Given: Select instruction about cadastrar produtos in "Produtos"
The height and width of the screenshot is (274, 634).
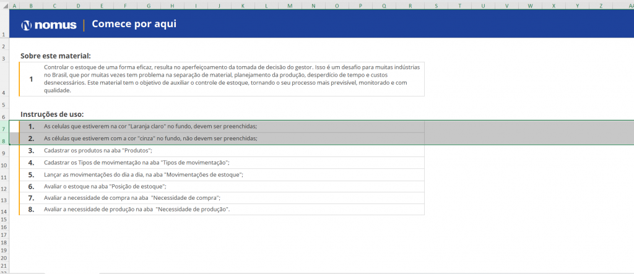Looking at the screenshot, I should click(98, 150).
